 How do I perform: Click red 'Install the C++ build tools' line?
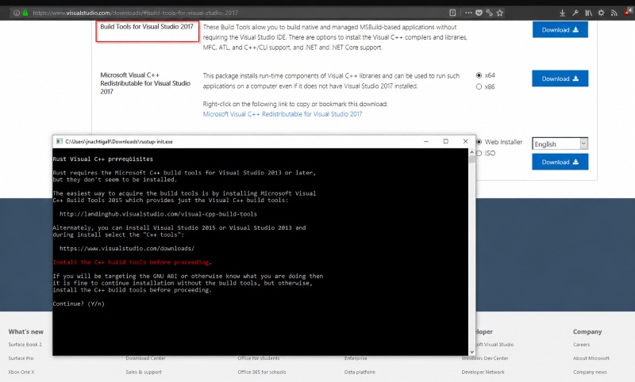click(x=131, y=262)
